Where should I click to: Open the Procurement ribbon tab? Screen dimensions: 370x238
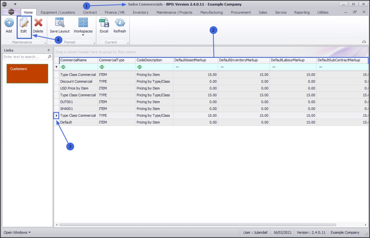click(241, 12)
